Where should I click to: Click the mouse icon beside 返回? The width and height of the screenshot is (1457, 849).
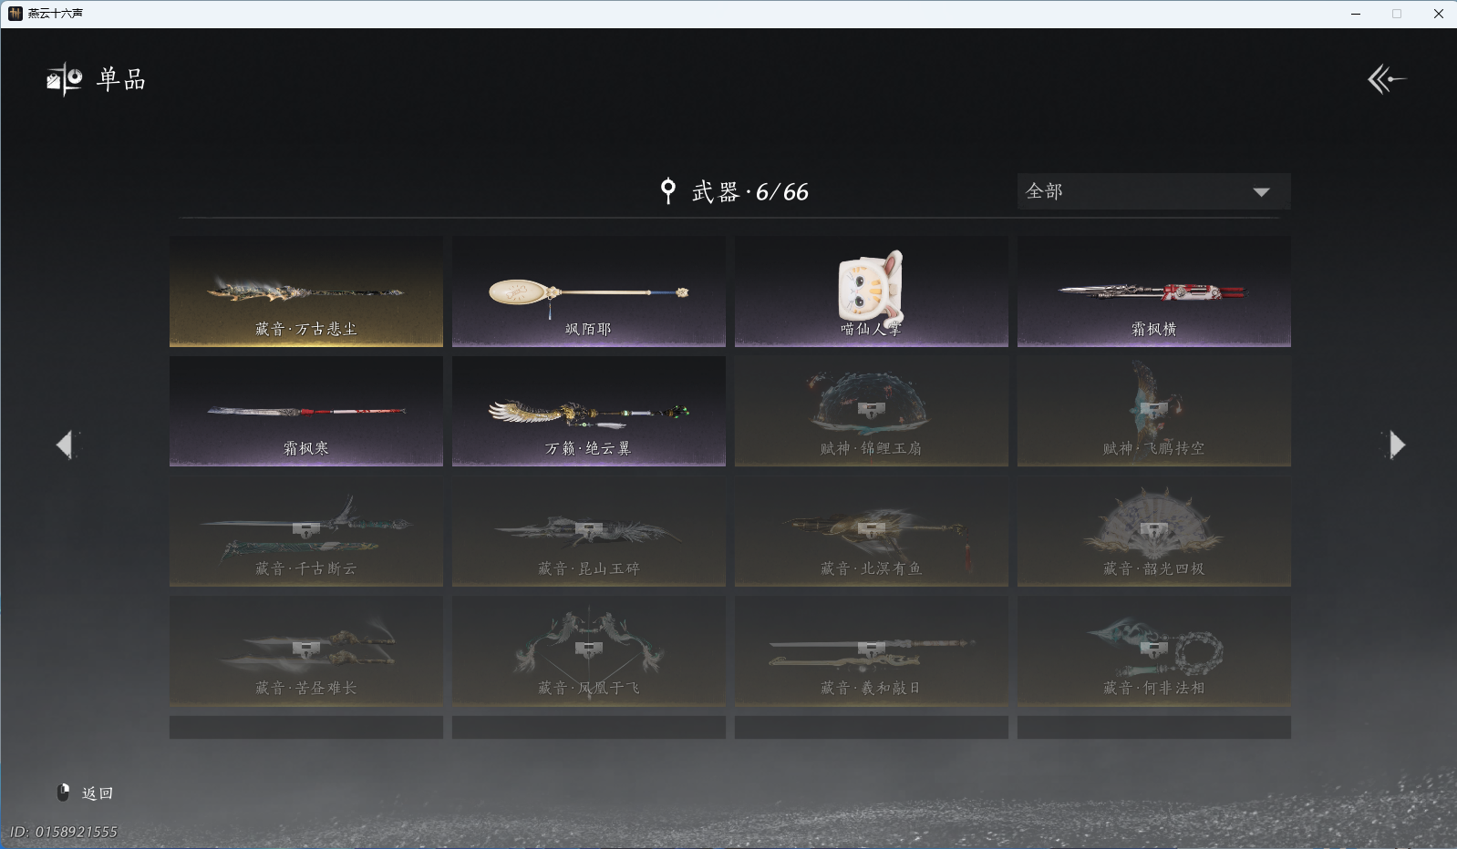coord(64,793)
